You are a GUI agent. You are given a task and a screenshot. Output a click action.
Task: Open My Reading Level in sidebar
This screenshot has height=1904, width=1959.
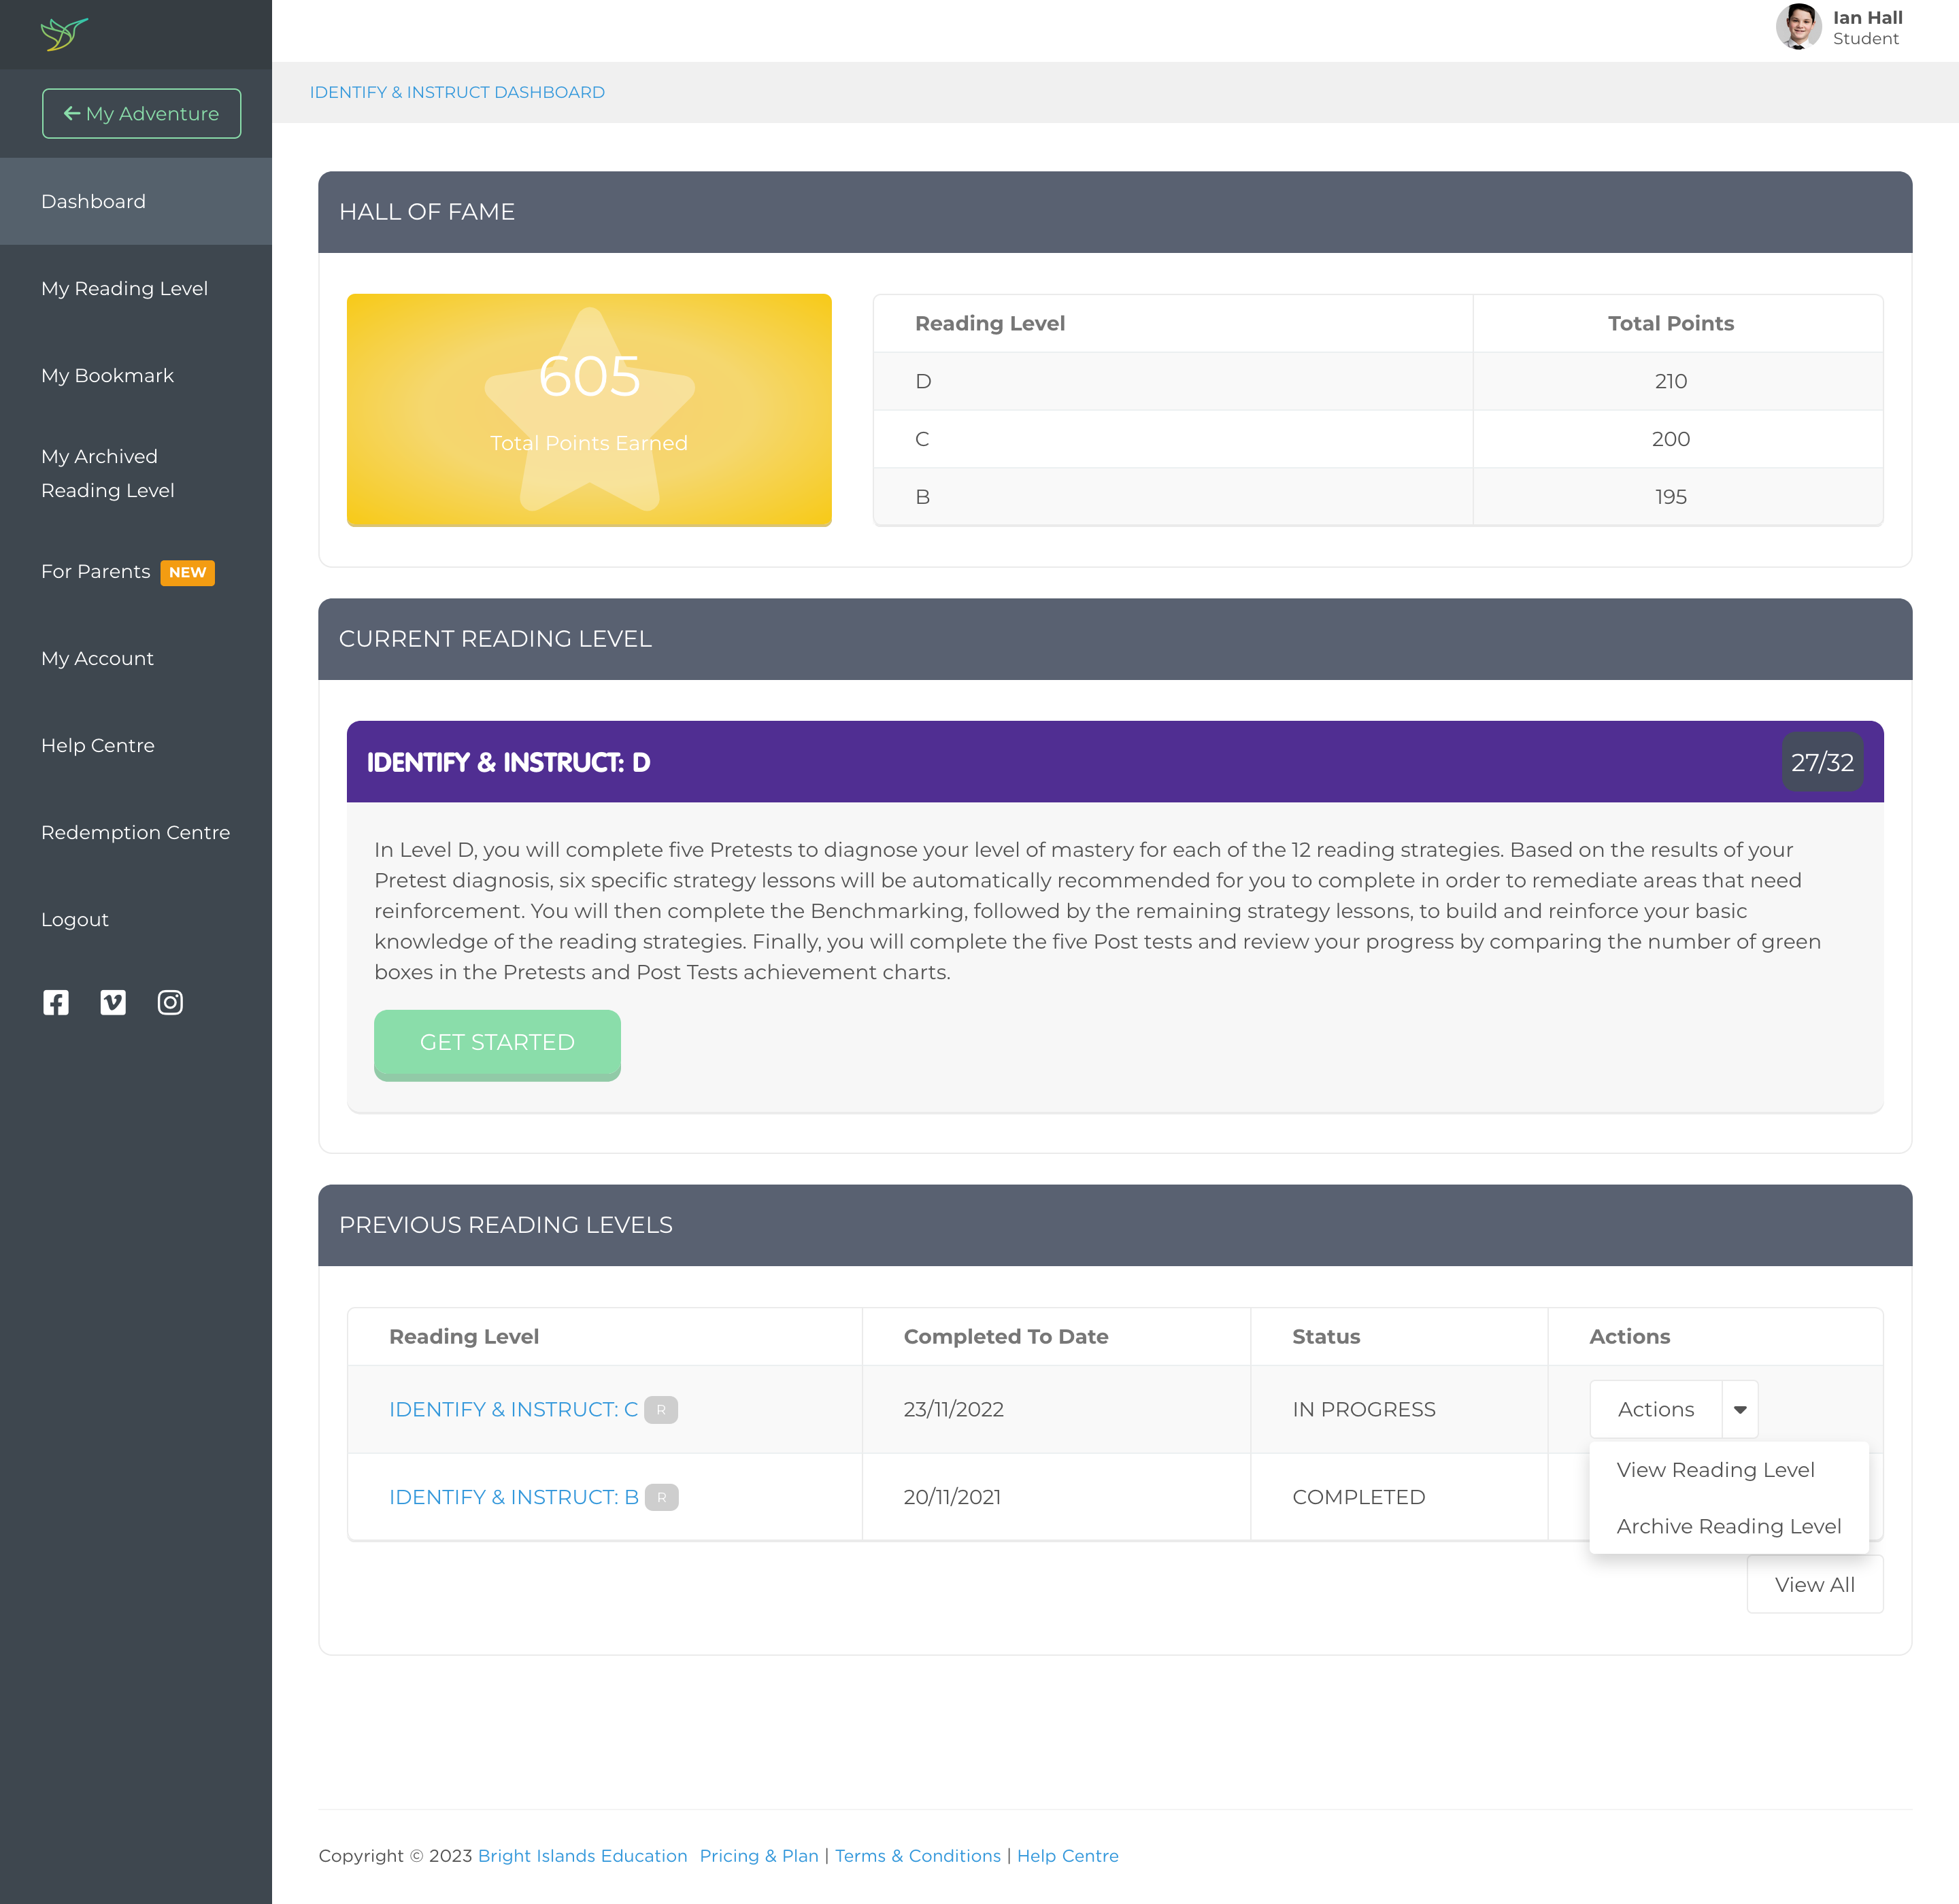tap(124, 288)
